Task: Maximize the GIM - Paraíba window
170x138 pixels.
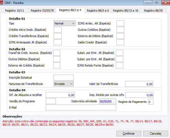Action: click(157, 3)
